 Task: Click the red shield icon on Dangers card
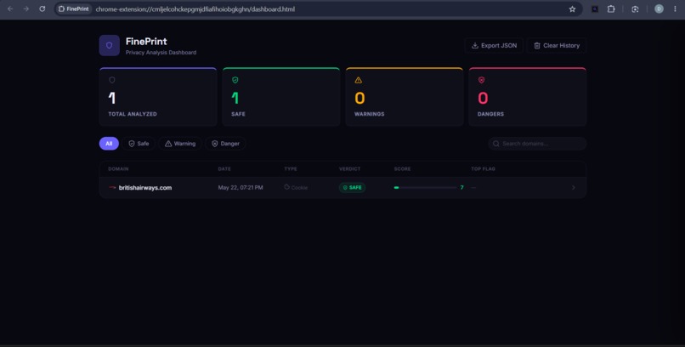(x=481, y=80)
